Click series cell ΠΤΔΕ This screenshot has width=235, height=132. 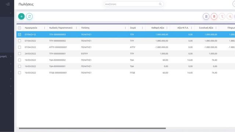(133, 73)
